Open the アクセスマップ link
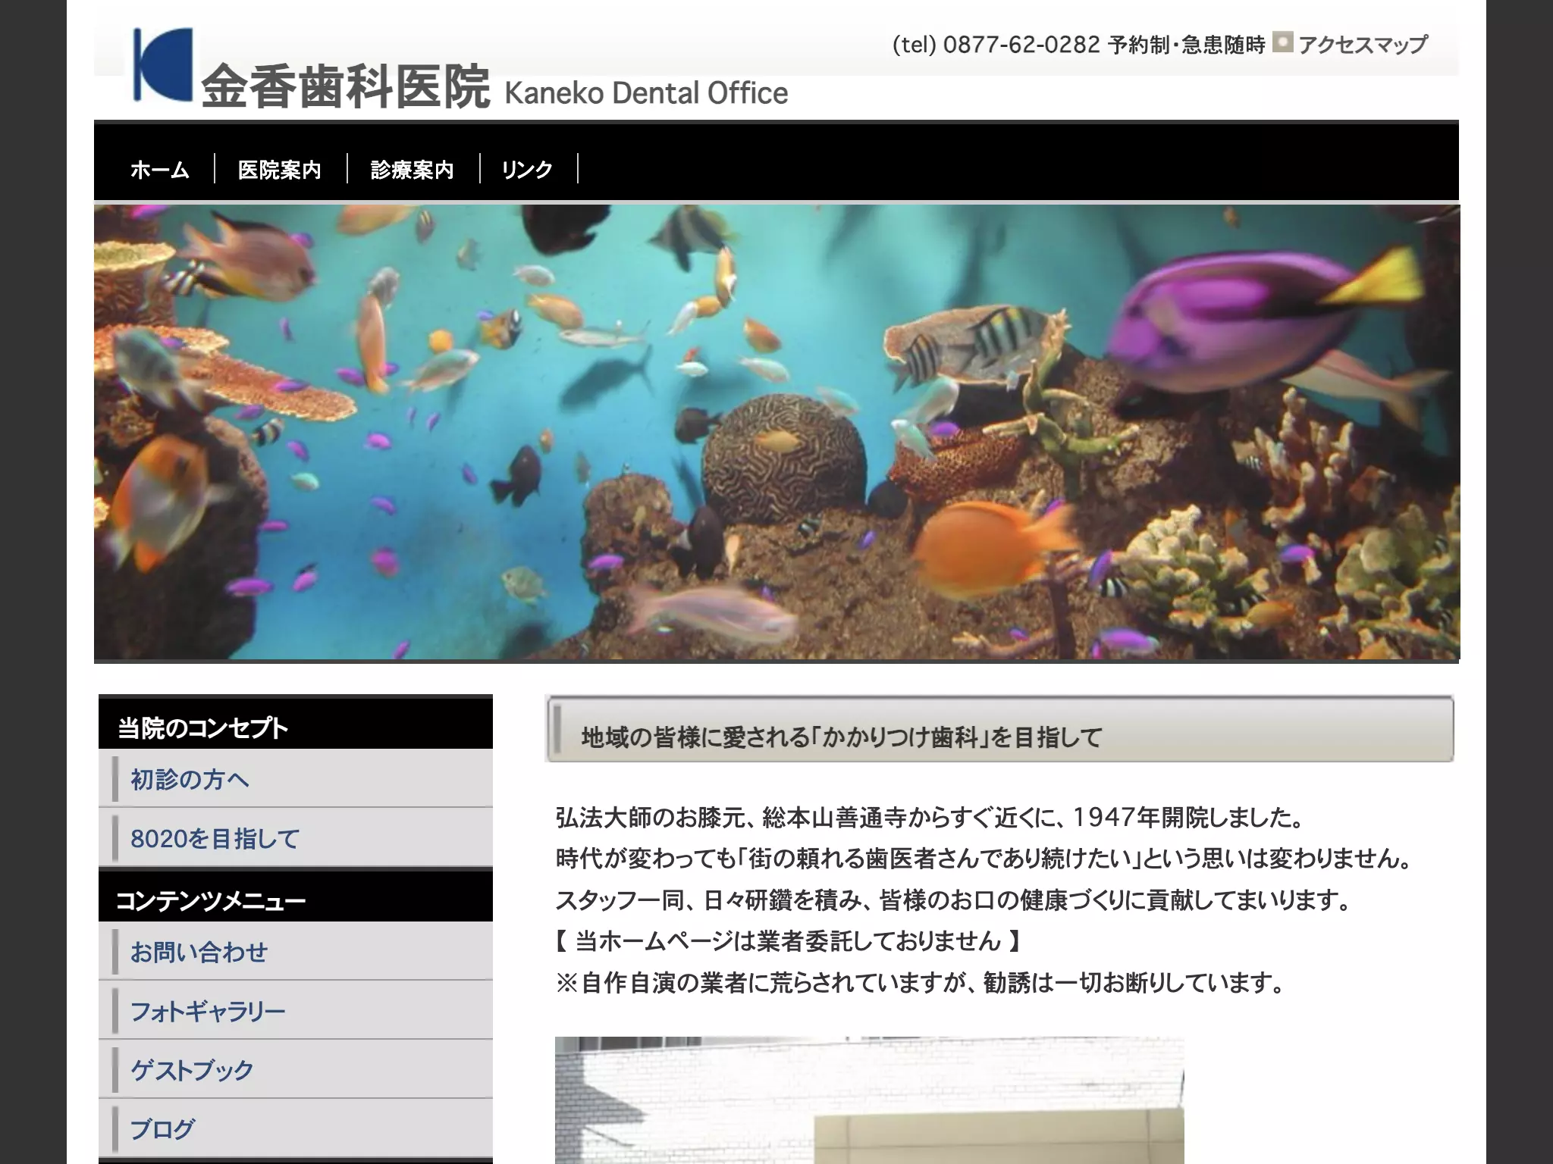The image size is (1553, 1164). point(1363,45)
